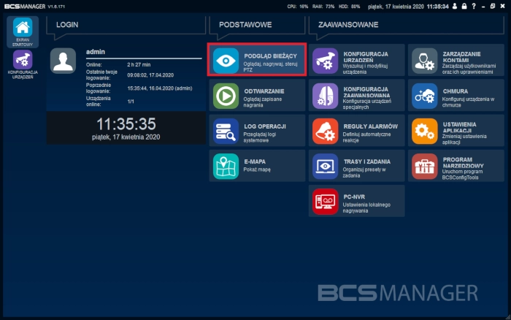
Task: Click the E-Mapa map pin icon
Action: point(226,167)
